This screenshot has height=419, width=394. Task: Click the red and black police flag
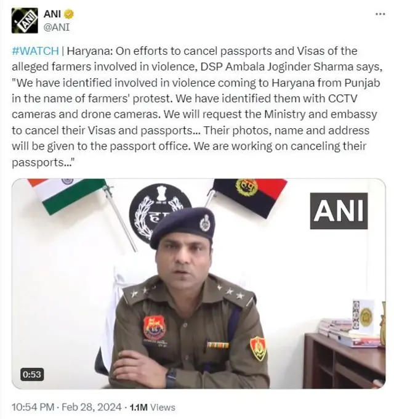tap(249, 197)
